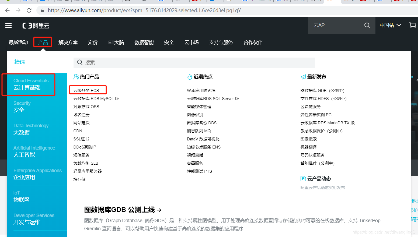418x237 pixels.
Task: Select Security 安全 sidebar category
Action: [x=37, y=107]
